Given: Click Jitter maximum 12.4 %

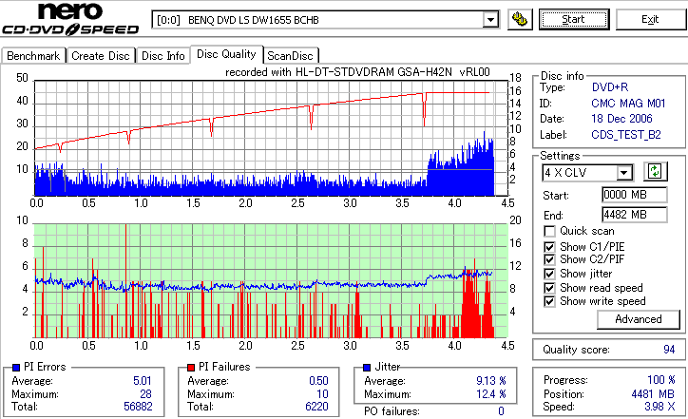Looking at the screenshot, I should [x=491, y=394].
